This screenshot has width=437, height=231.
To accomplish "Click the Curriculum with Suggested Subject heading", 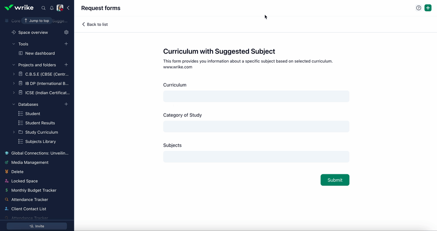I will pos(219,51).
